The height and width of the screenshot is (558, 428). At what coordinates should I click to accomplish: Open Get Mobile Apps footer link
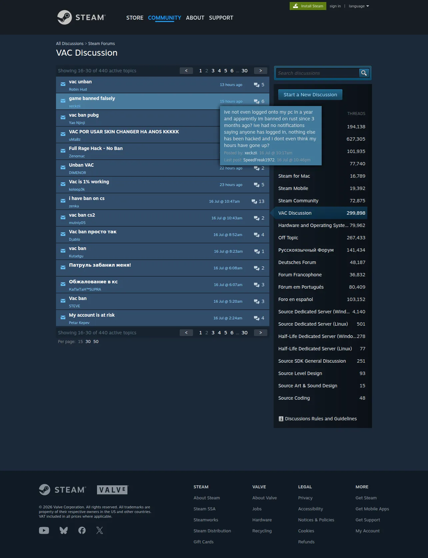tap(372, 509)
